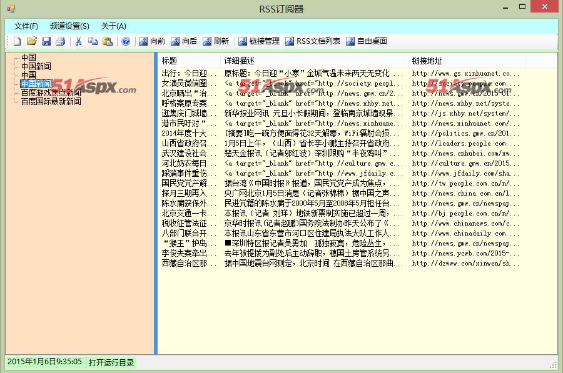Click the Open folder toolbar icon

pyautogui.click(x=32, y=41)
